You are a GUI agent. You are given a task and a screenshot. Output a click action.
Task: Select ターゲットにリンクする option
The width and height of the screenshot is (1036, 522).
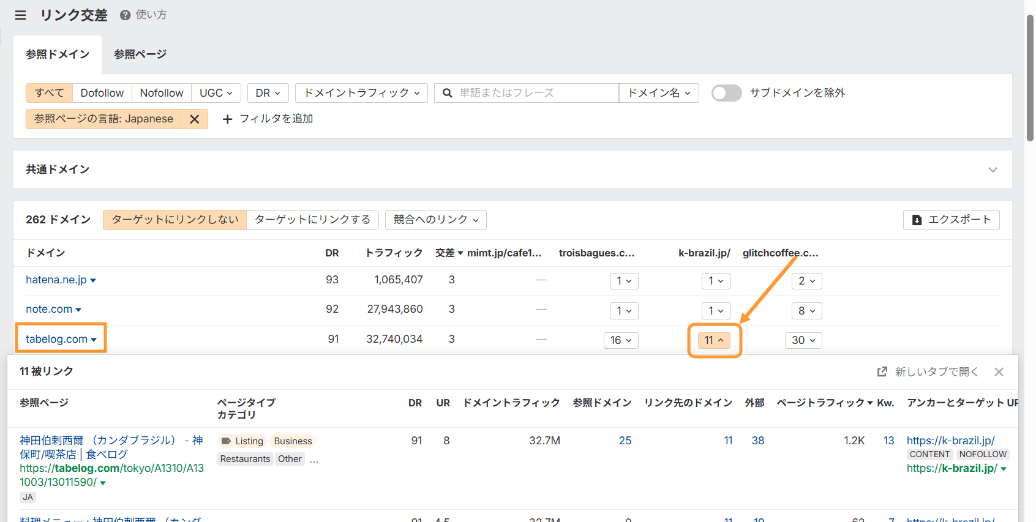point(312,220)
